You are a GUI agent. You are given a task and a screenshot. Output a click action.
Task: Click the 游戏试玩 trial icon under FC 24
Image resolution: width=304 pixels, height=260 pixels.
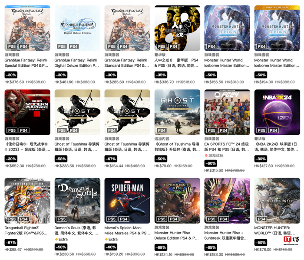pos(206,156)
